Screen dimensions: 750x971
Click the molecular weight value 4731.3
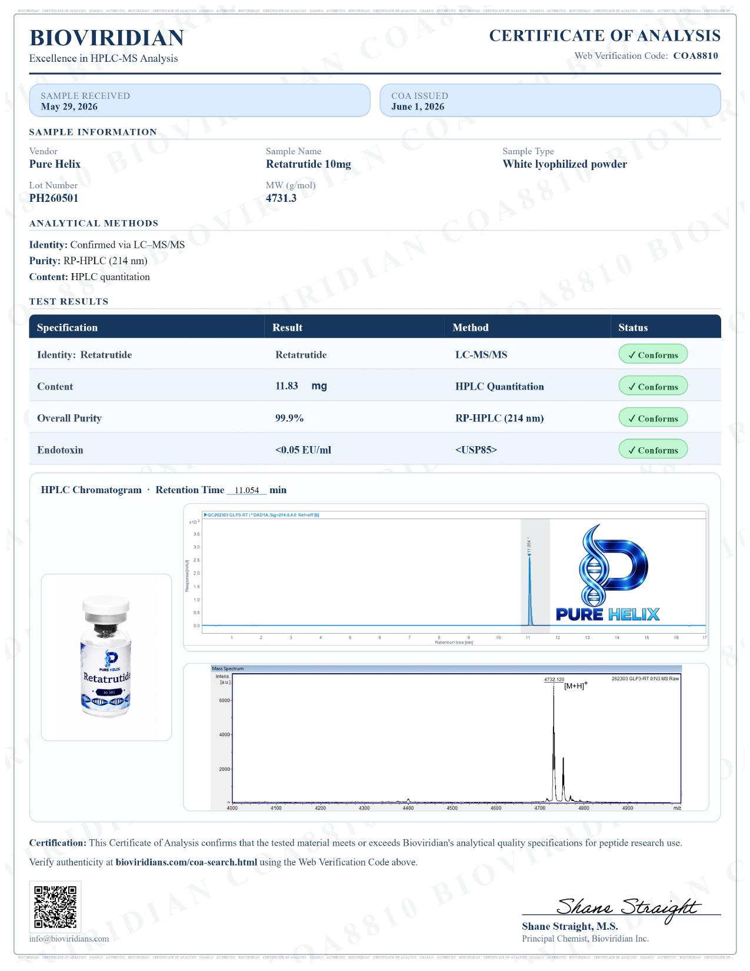pyautogui.click(x=281, y=198)
